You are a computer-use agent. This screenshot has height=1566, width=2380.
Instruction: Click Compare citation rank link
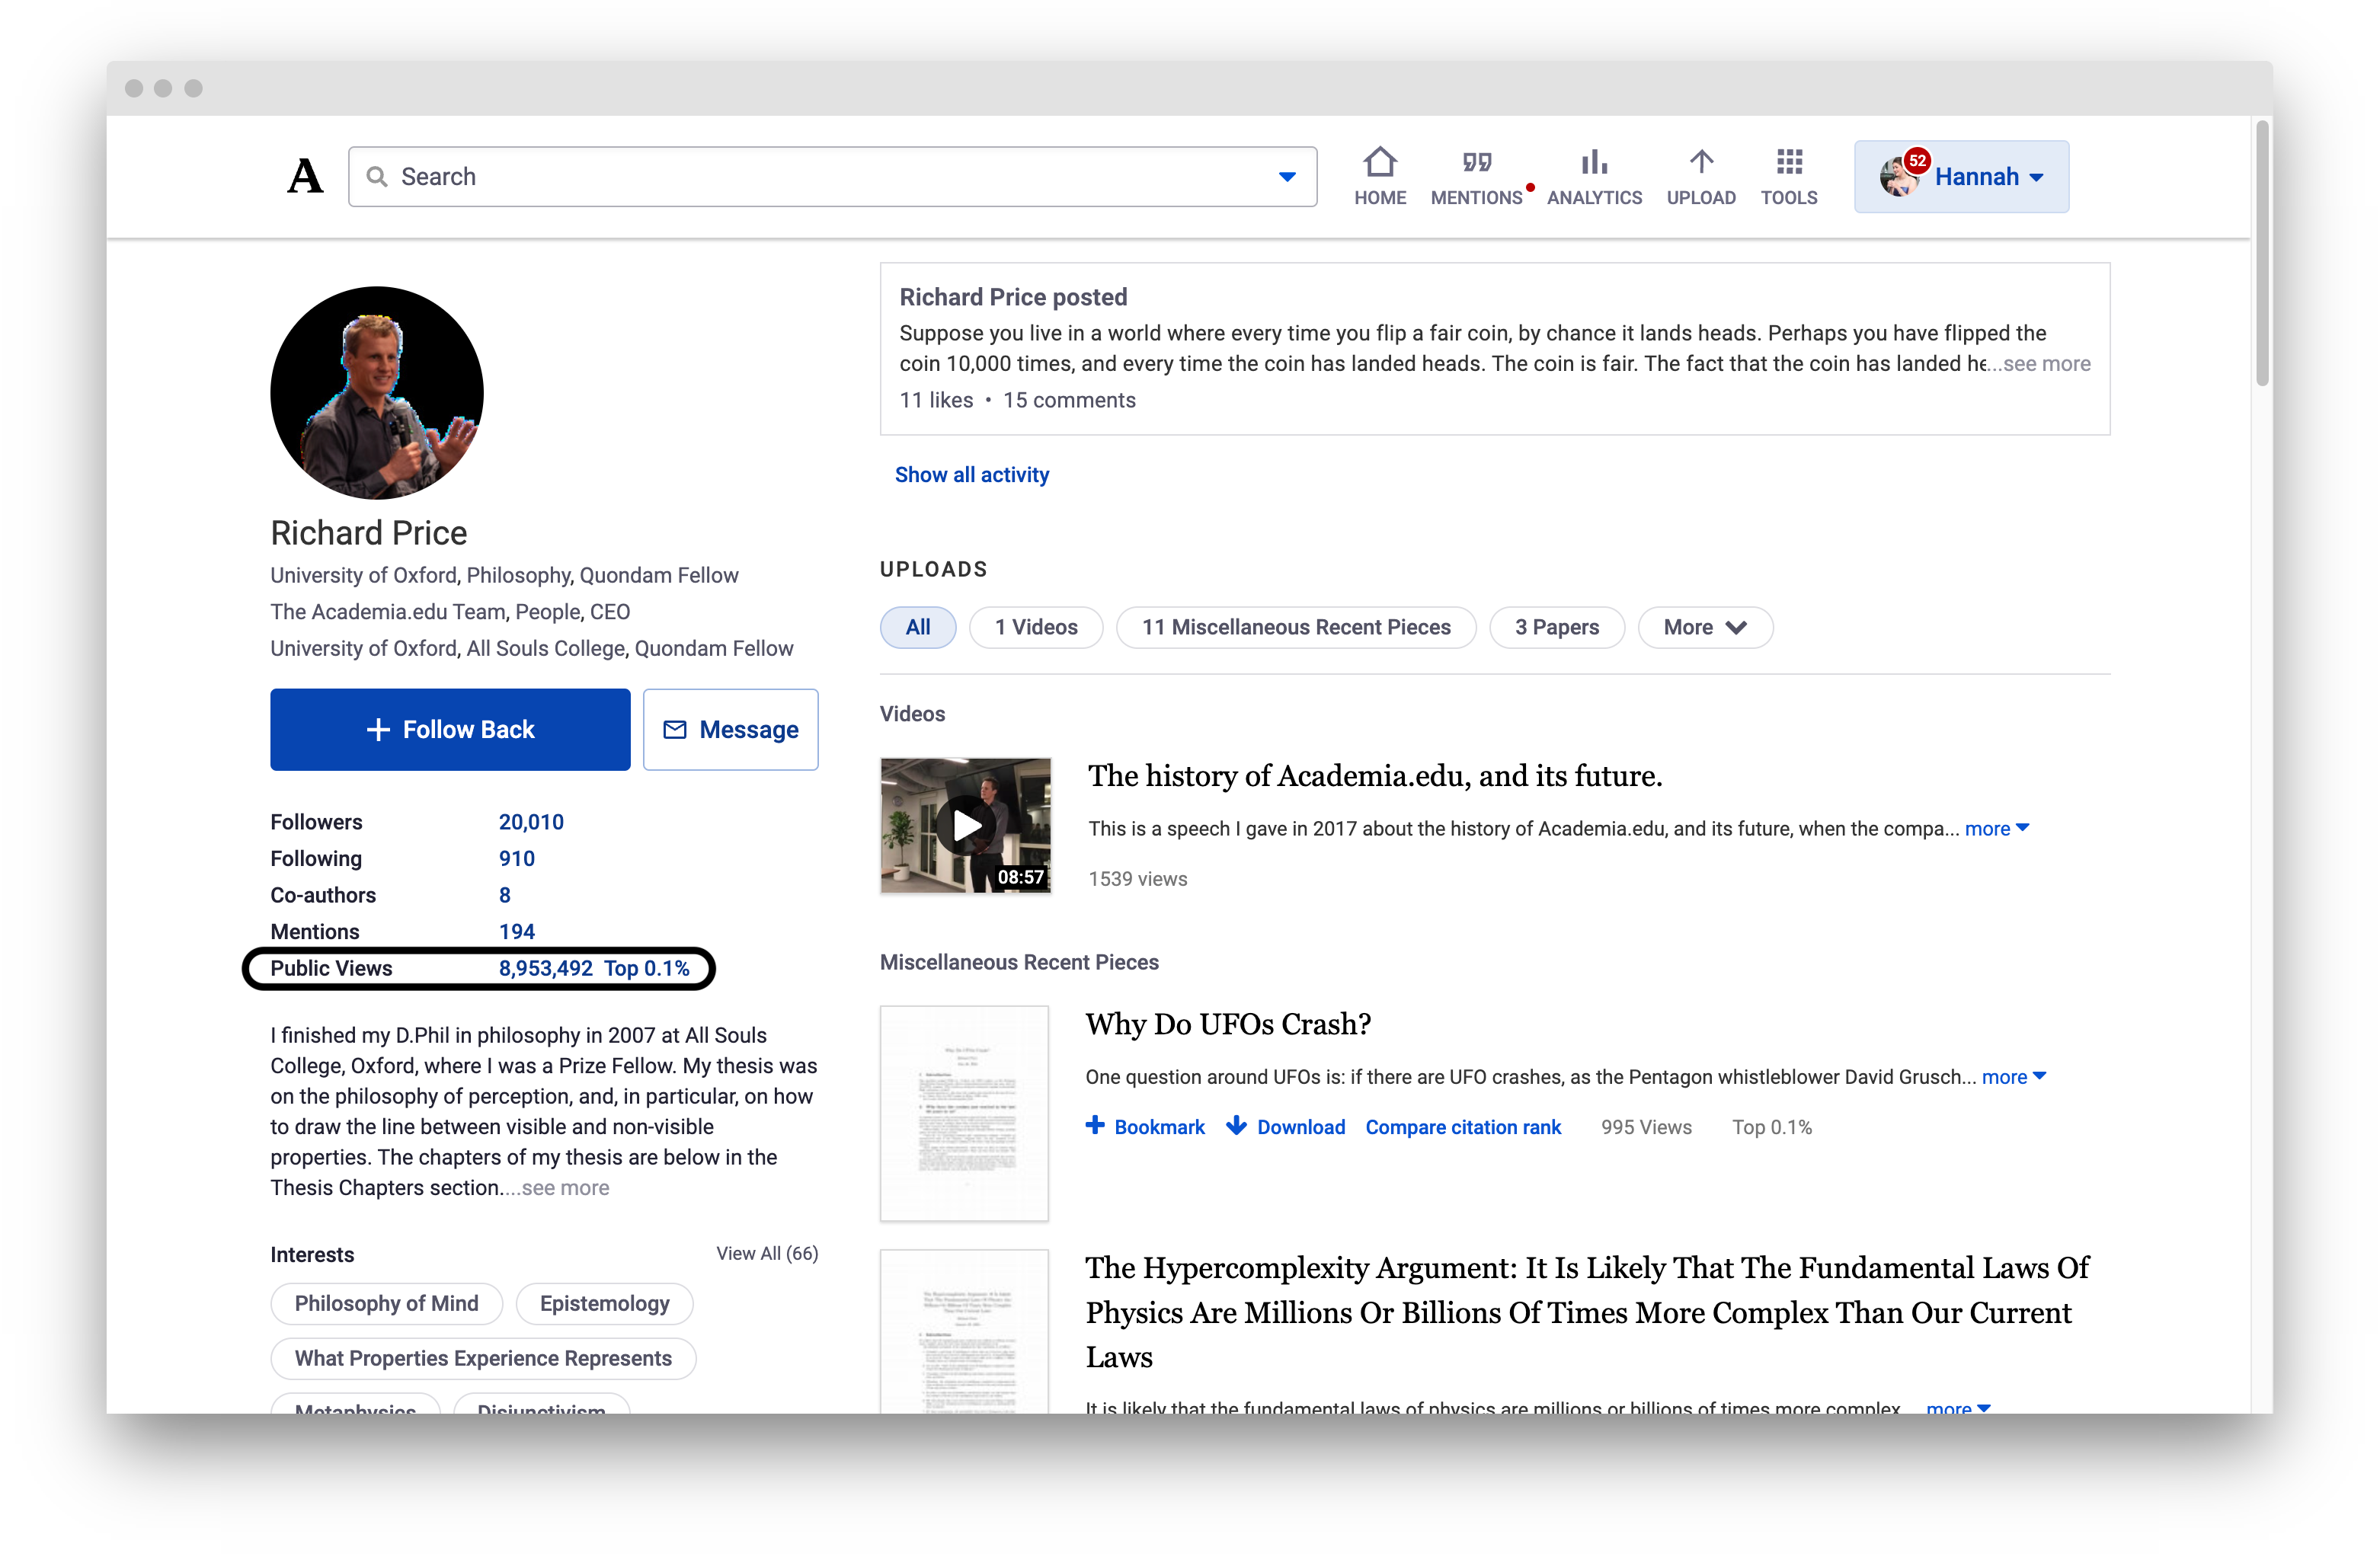1463,1127
